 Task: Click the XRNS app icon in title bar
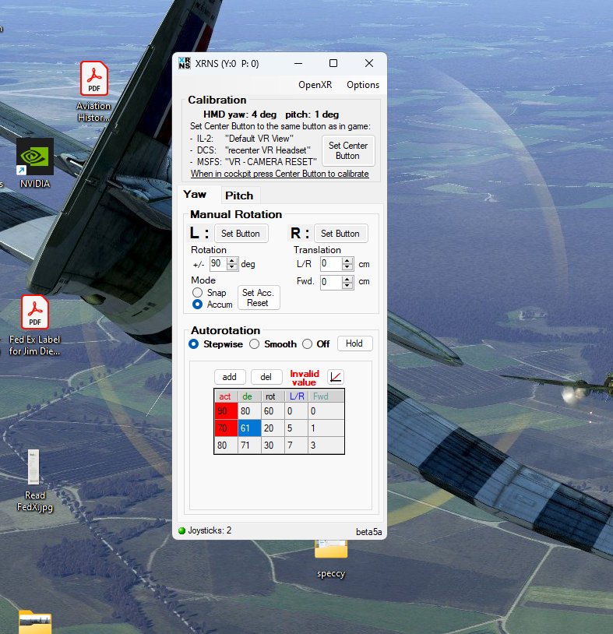[185, 64]
